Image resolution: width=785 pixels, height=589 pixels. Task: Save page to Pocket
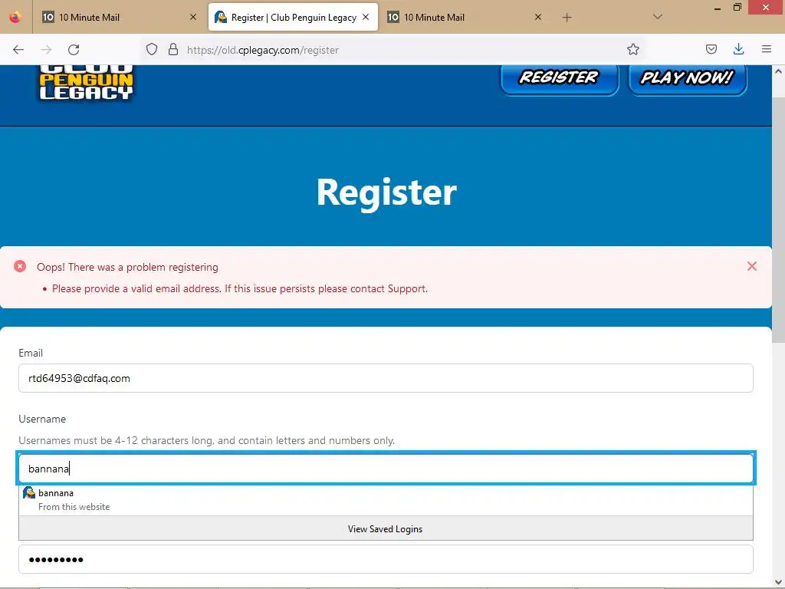coord(711,49)
